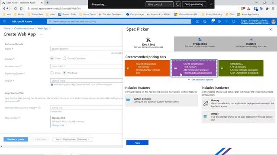Select the orange F1 free pricing tier

[x=147, y=68]
